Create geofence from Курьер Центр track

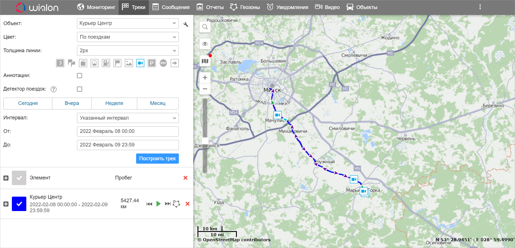pyautogui.click(x=176, y=204)
